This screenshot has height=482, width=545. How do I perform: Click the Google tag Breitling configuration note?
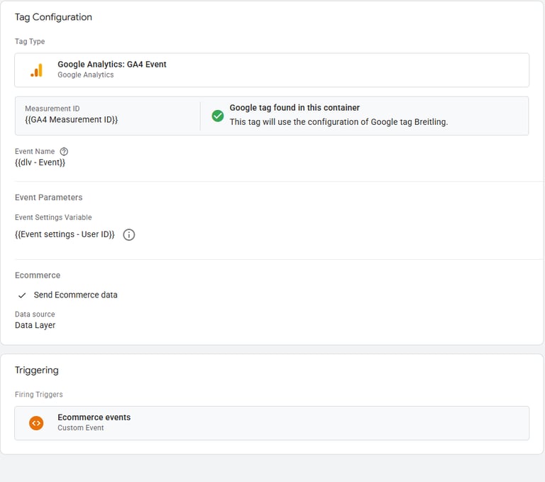click(x=338, y=122)
